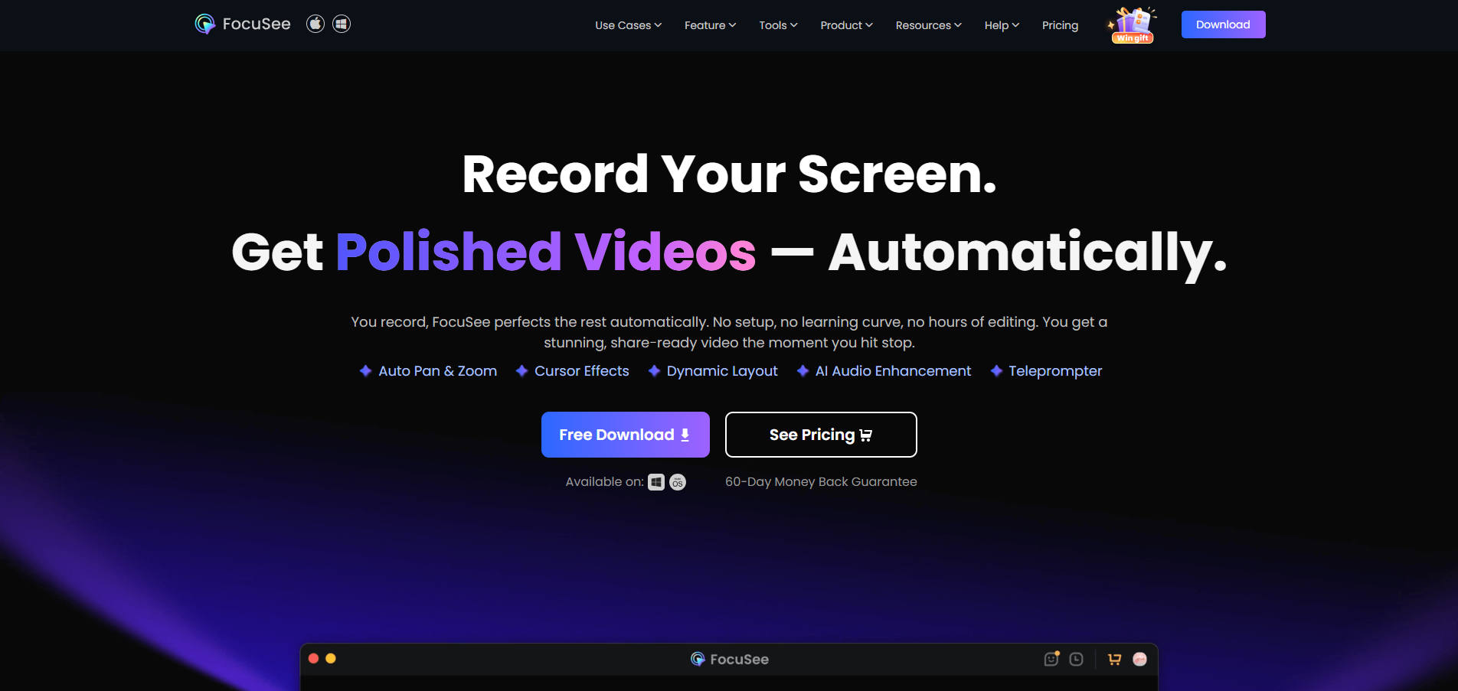Click the See Pricing button
This screenshot has height=691, width=1458.
[821, 435]
